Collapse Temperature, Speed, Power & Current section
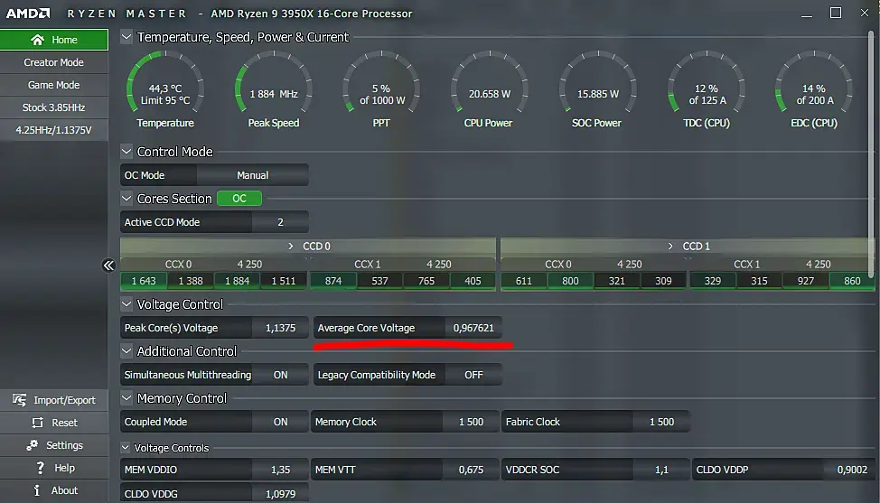Viewport: 880px width, 503px height. (126, 37)
